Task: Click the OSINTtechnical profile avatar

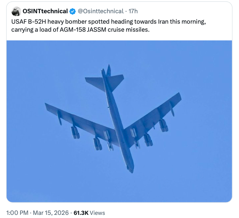Action: point(16,11)
